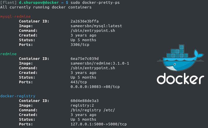Image resolution: width=208 pixels, height=128 pixels.
Task: Click docker-registry's '3 years ago' created value
Action: point(83,115)
